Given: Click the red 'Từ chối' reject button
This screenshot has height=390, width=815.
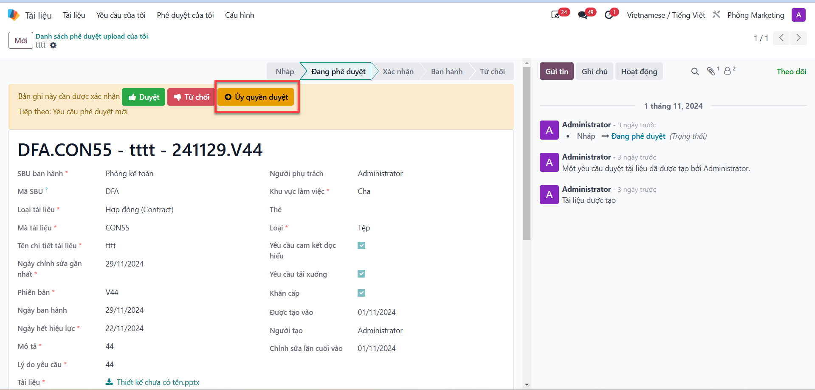Looking at the screenshot, I should 192,97.
